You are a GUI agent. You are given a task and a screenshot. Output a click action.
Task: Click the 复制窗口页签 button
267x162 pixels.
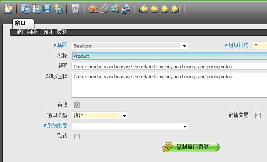click(x=191, y=147)
